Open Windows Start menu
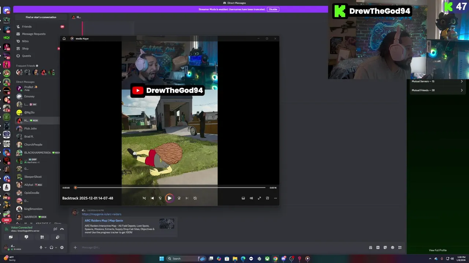Image resolution: width=469 pixels, height=263 pixels. tap(162, 259)
